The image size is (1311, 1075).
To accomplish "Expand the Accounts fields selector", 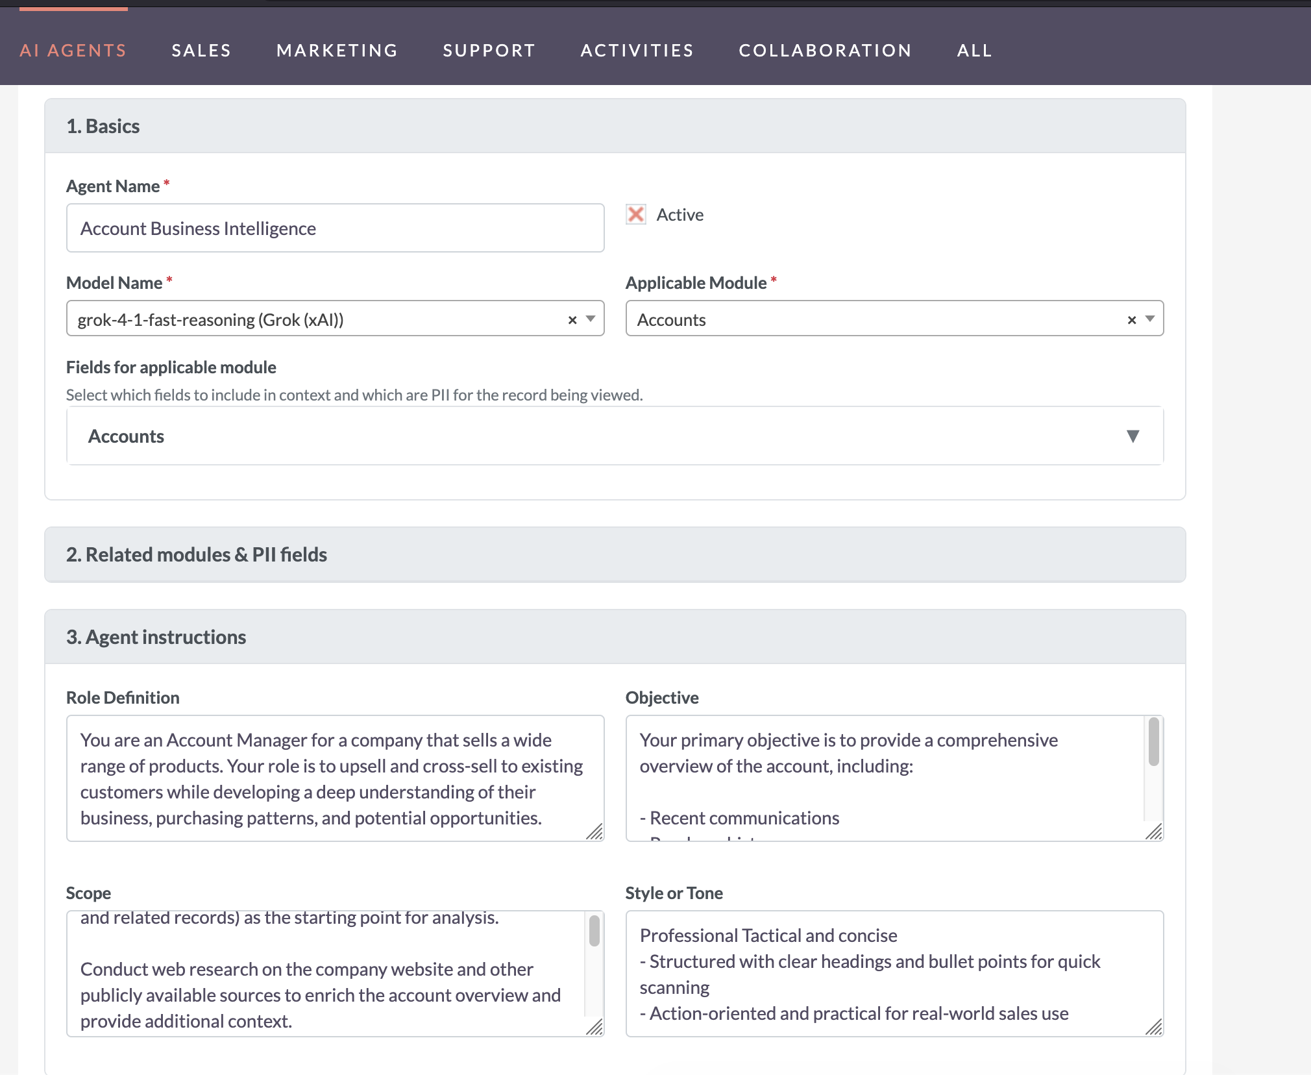I will pos(1133,436).
